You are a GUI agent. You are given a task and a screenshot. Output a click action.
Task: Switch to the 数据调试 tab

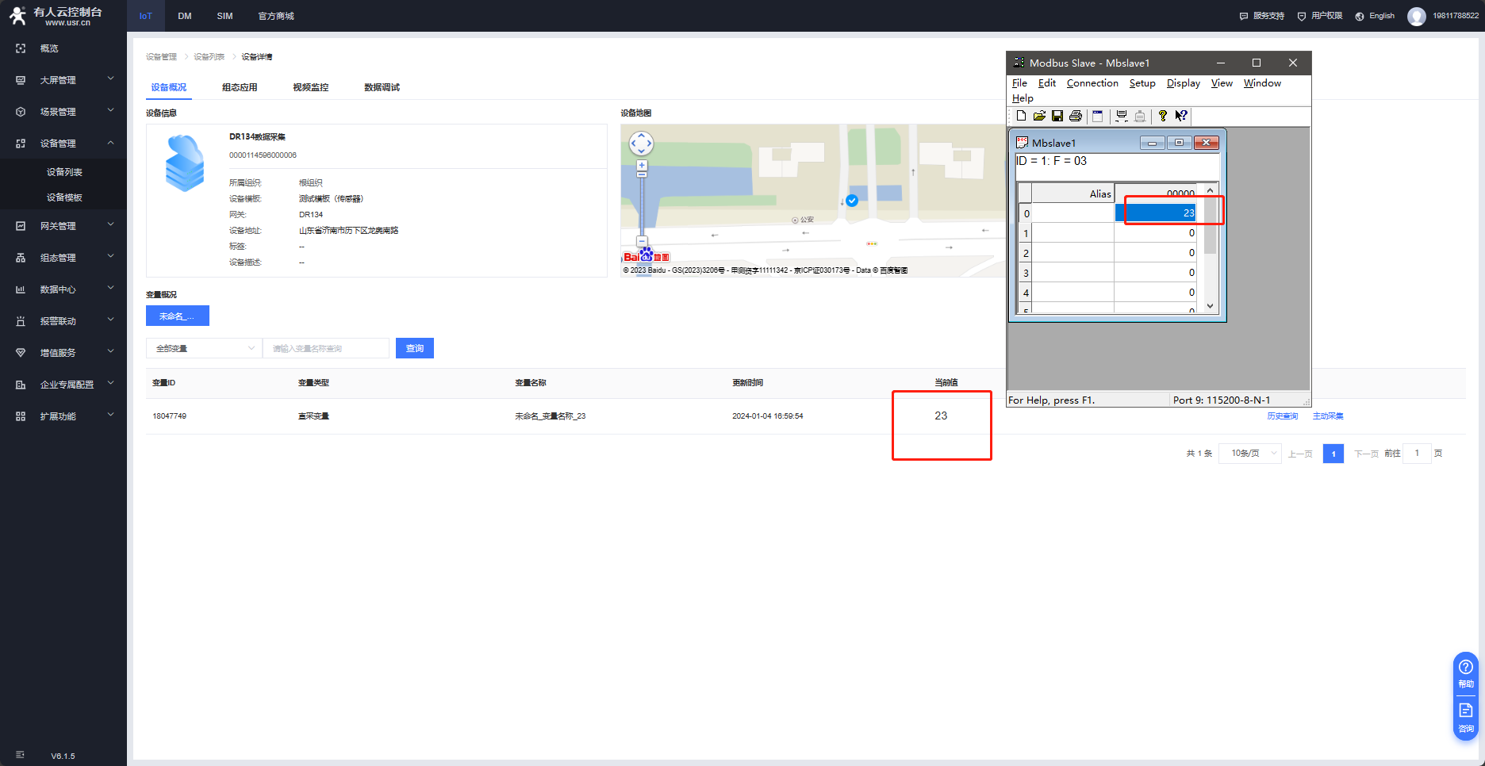[x=382, y=87]
